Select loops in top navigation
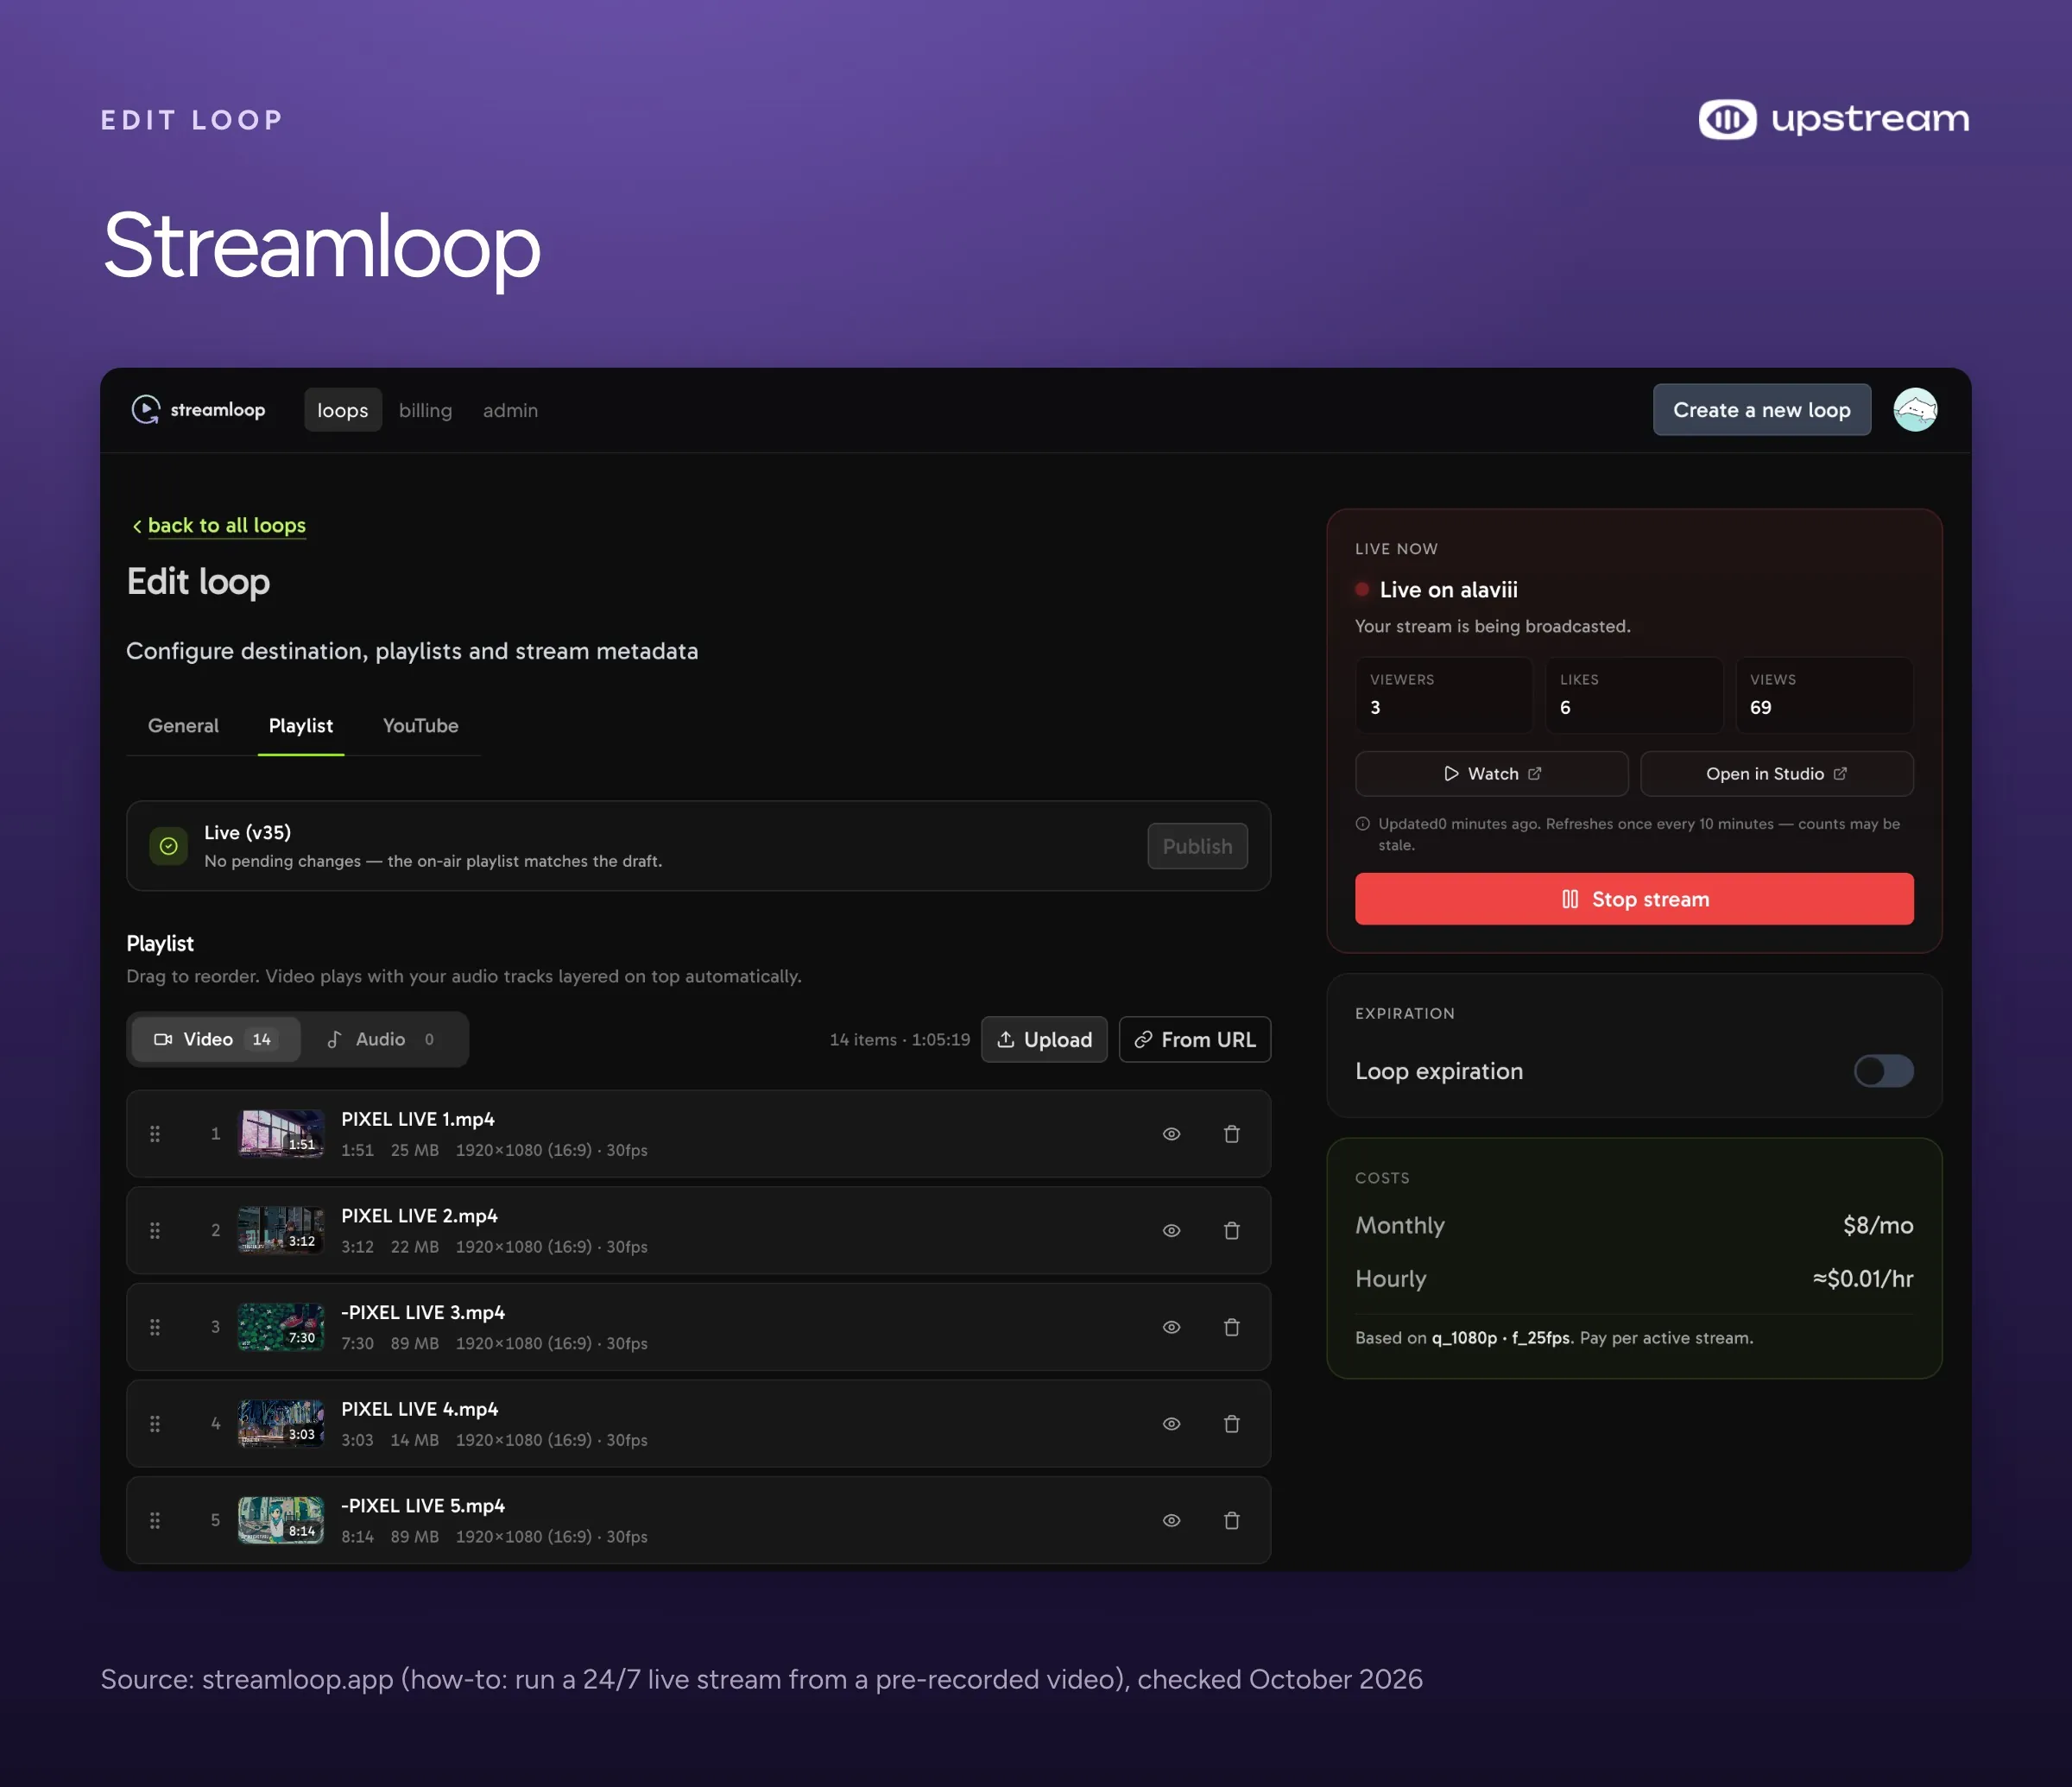The height and width of the screenshot is (1787, 2072). (342, 410)
